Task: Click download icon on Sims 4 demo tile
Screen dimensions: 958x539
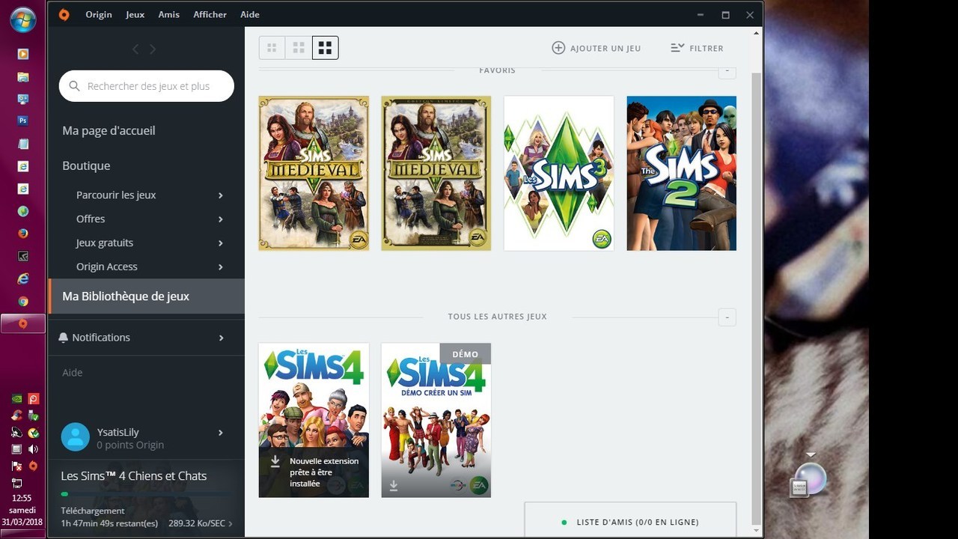Action: coord(394,486)
